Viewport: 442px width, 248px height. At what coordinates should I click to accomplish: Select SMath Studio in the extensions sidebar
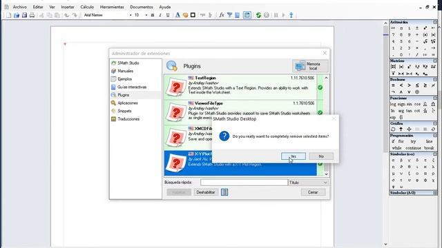(x=128, y=63)
